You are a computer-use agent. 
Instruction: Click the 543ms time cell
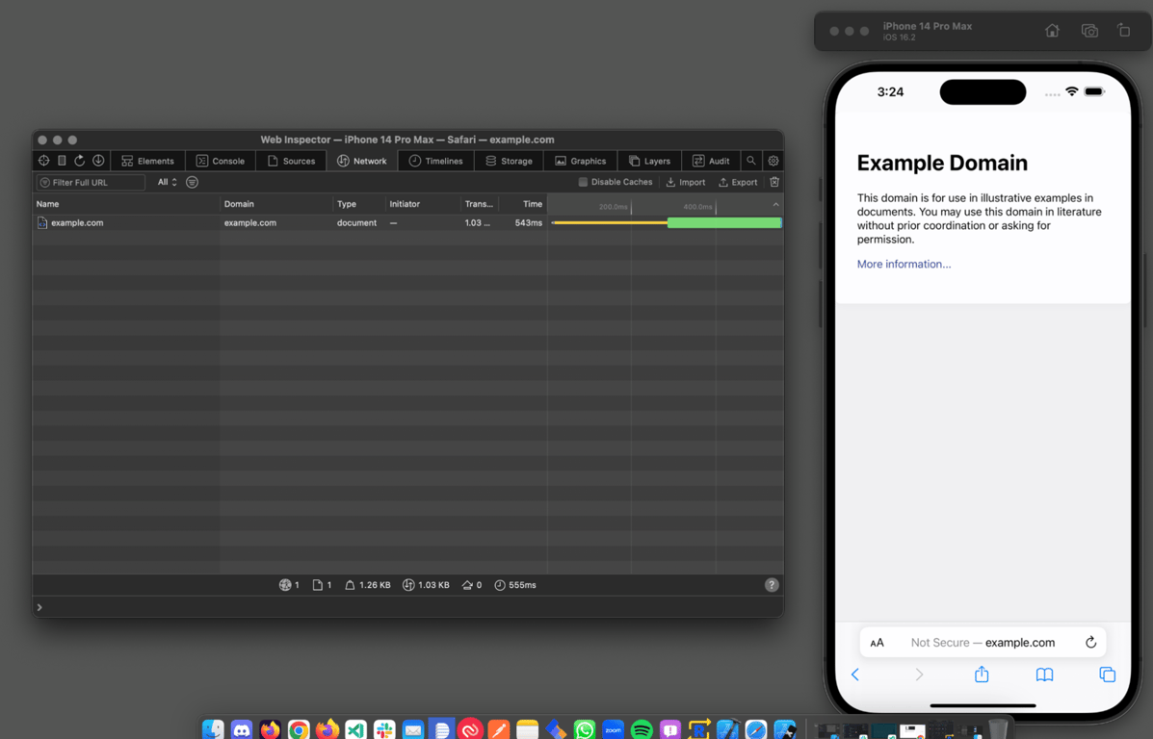tap(529, 222)
